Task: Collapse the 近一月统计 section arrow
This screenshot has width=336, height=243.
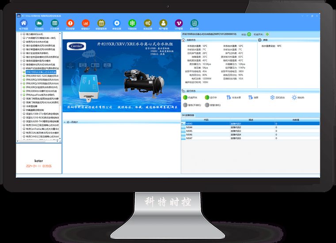Action: tap(65, 122)
